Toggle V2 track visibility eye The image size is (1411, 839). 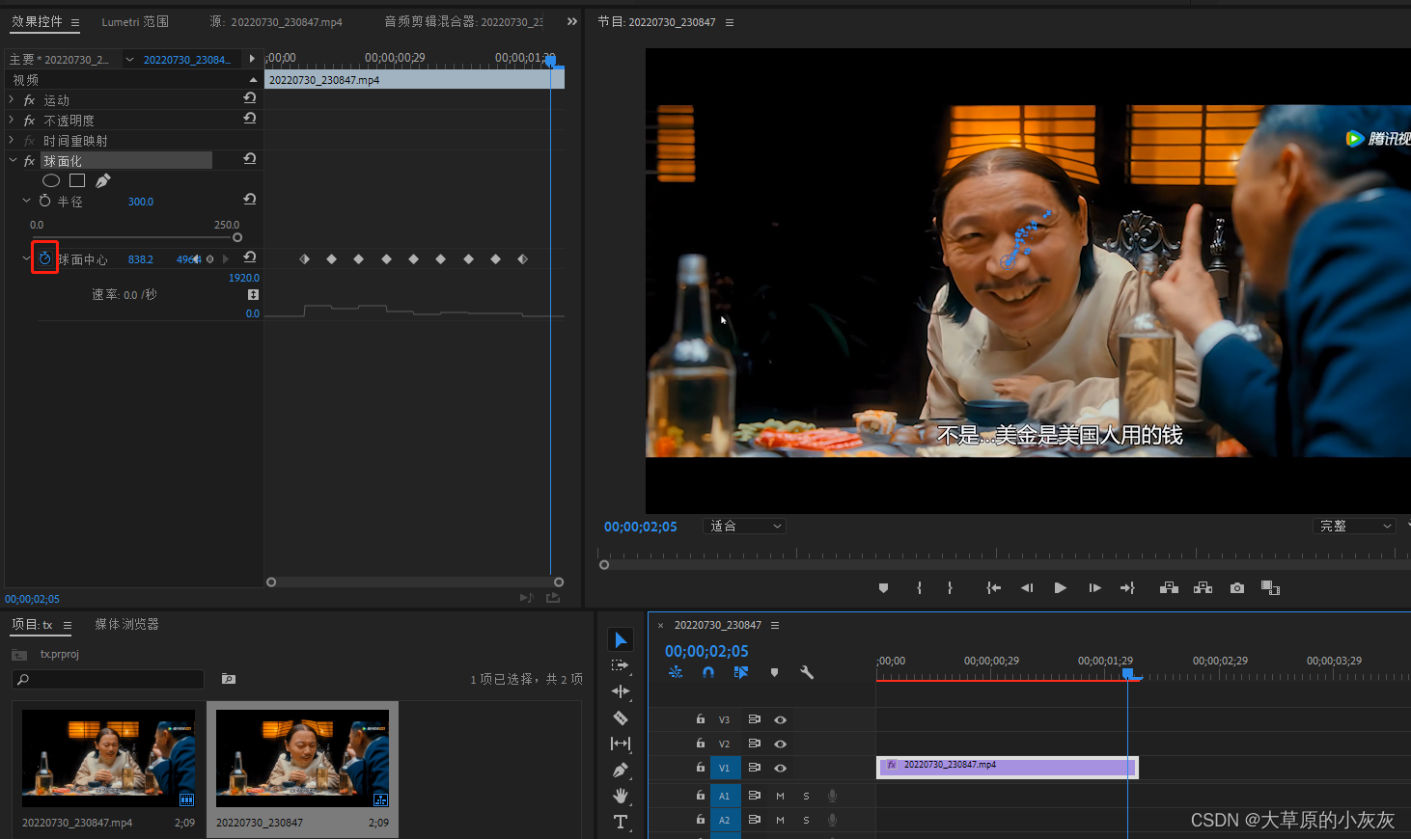780,744
